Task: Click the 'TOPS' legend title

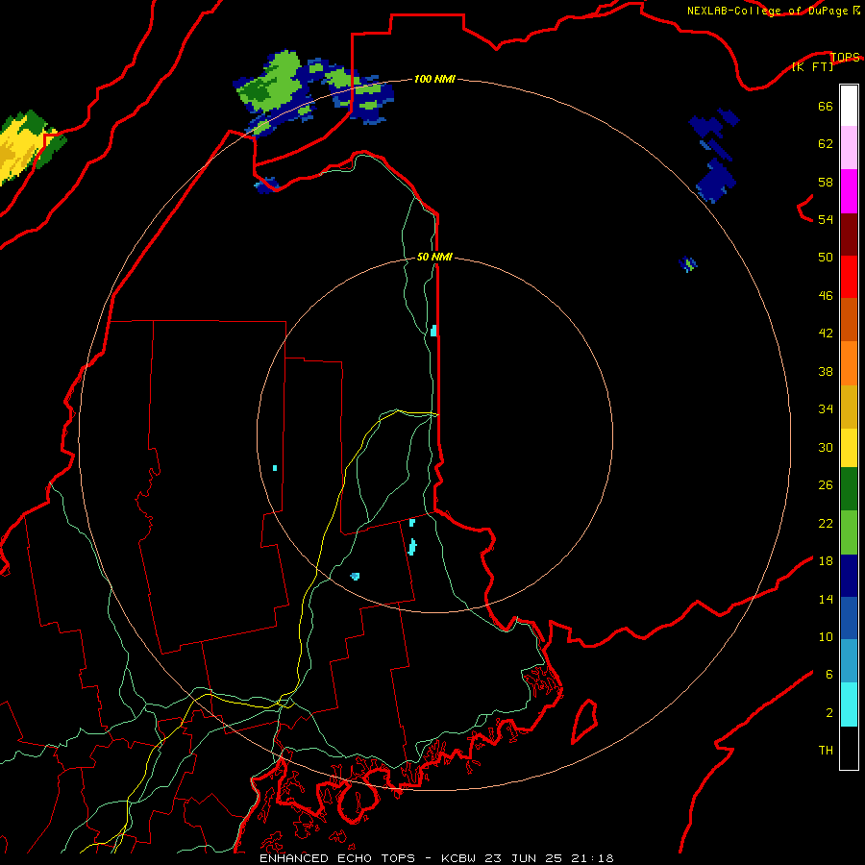Action: coord(845,57)
